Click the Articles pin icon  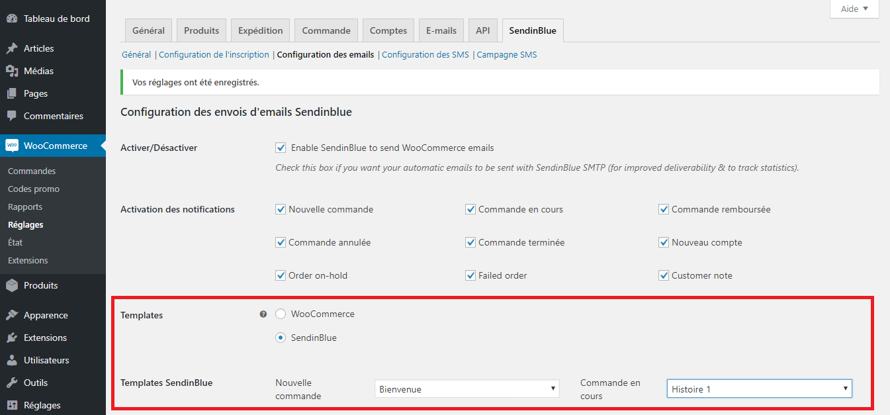(12, 48)
